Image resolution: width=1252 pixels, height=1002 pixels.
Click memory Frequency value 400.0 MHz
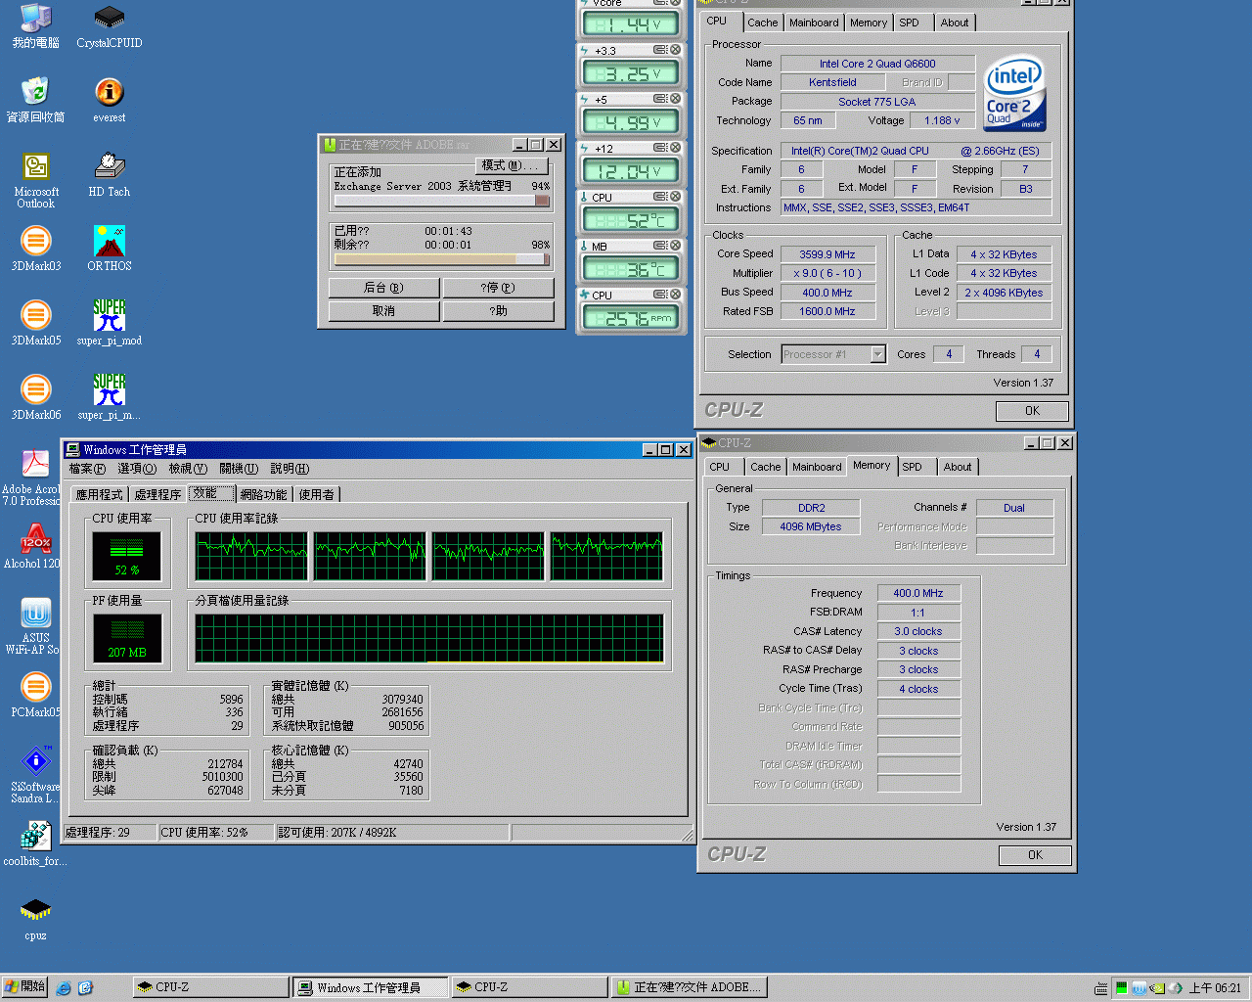[918, 593]
